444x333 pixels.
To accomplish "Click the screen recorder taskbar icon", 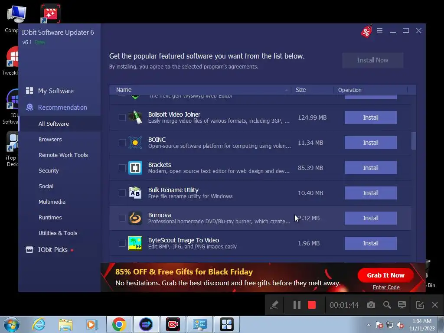I will (x=173, y=324).
